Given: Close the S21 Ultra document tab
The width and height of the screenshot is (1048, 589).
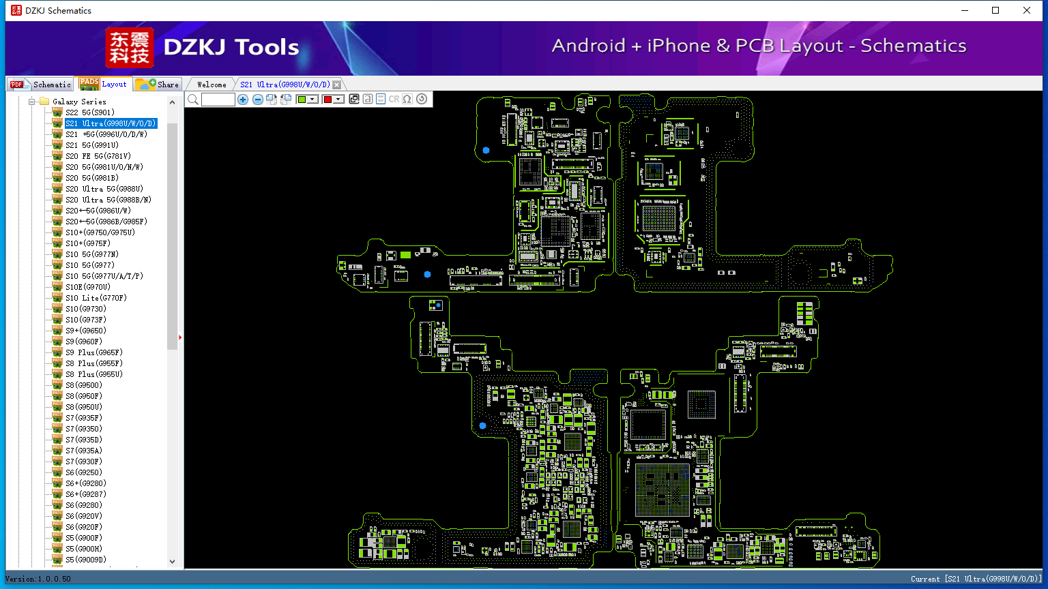Looking at the screenshot, I should pyautogui.click(x=336, y=85).
